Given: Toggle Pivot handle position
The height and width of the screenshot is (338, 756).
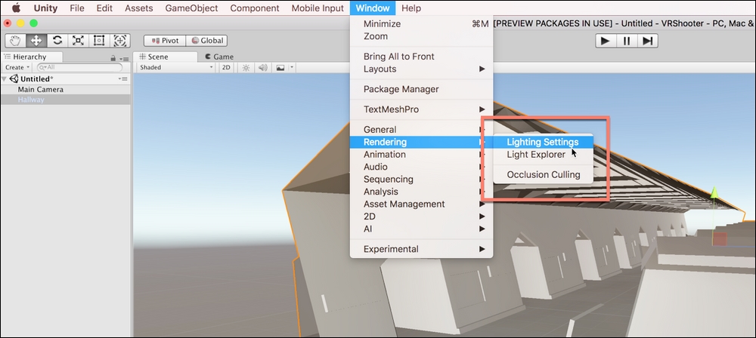Looking at the screenshot, I should [164, 41].
